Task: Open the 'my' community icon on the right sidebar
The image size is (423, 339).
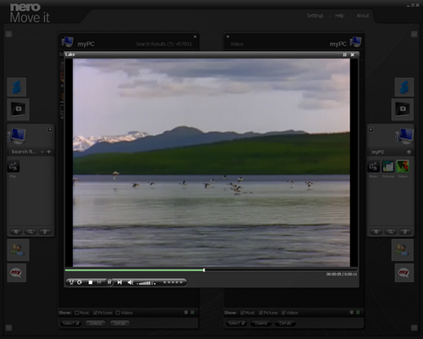Action: coord(404,273)
